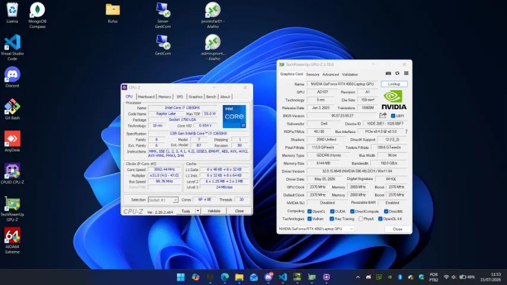
Task: Click the Driver Version field in GPU-Z
Action: click(357, 171)
